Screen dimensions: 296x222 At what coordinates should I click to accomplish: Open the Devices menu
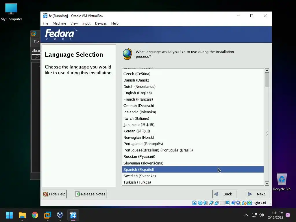click(101, 23)
